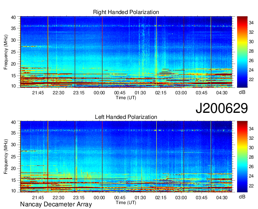Select the large "J200629" date label
The width and height of the screenshot is (258, 209).
(222, 108)
